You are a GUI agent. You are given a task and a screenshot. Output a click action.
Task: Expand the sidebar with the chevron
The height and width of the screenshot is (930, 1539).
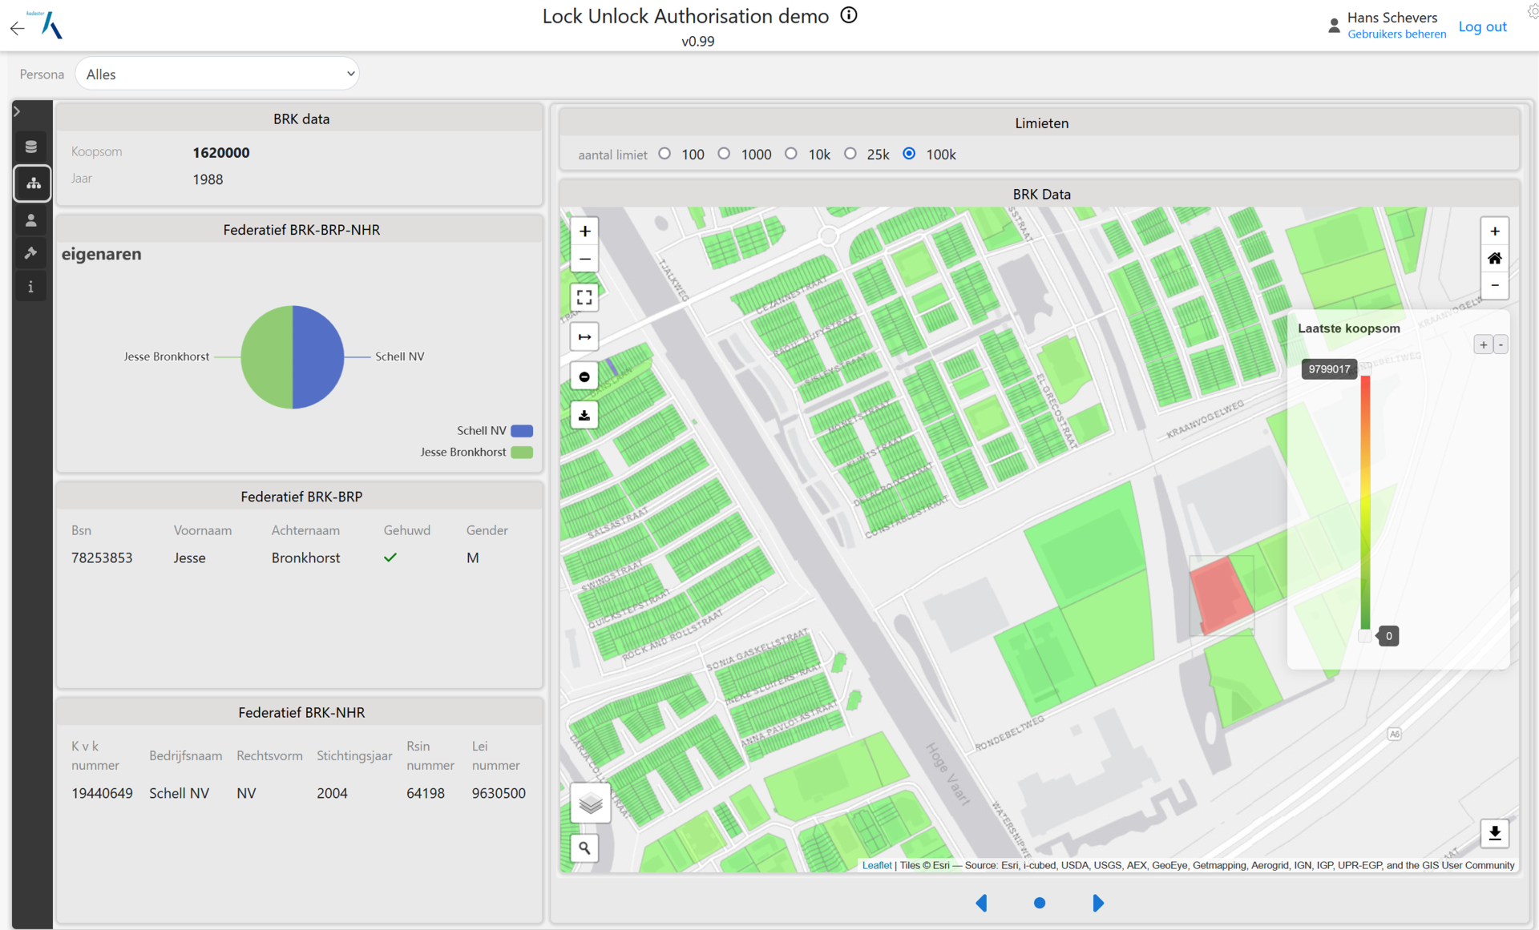click(x=17, y=111)
